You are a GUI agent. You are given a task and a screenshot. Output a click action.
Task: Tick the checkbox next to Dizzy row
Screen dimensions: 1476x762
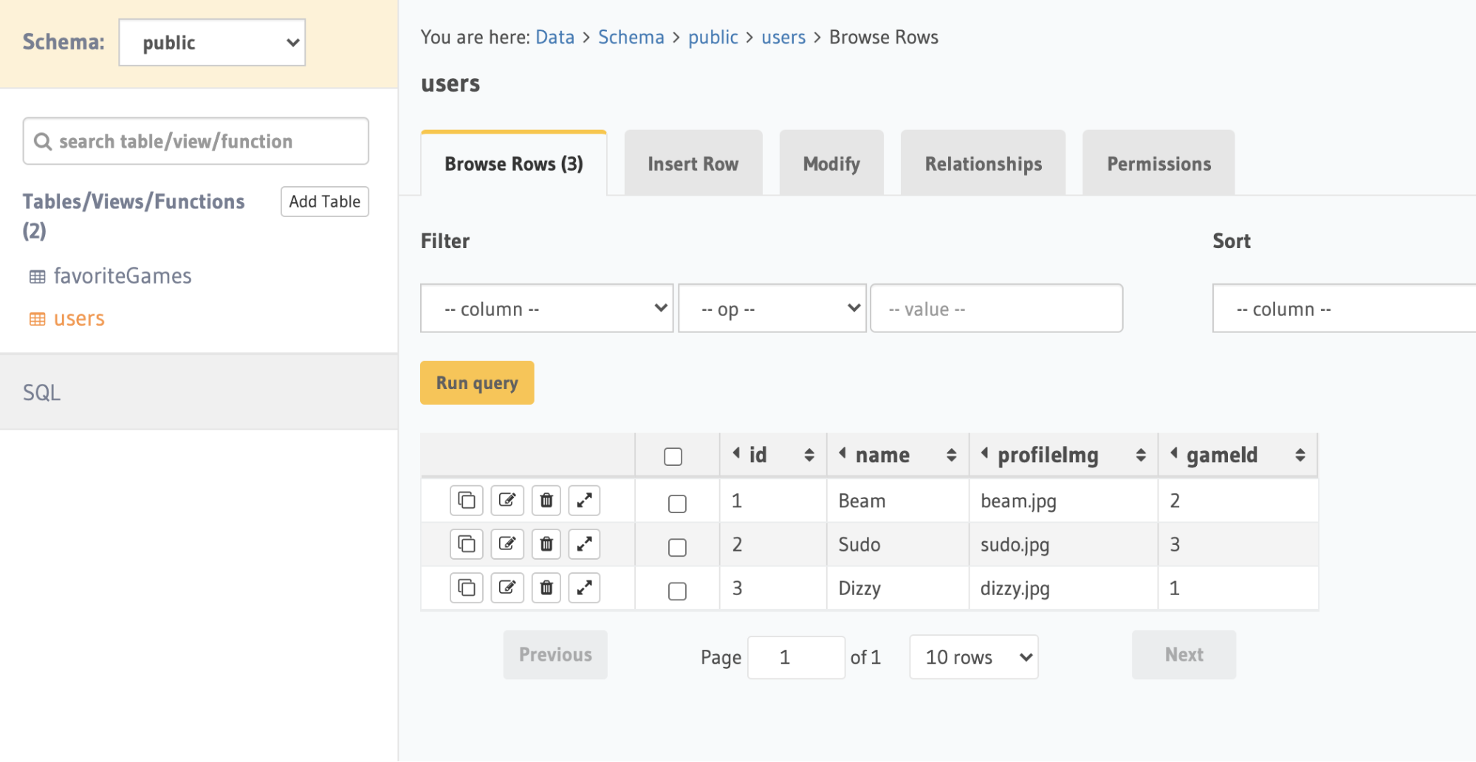pos(676,590)
